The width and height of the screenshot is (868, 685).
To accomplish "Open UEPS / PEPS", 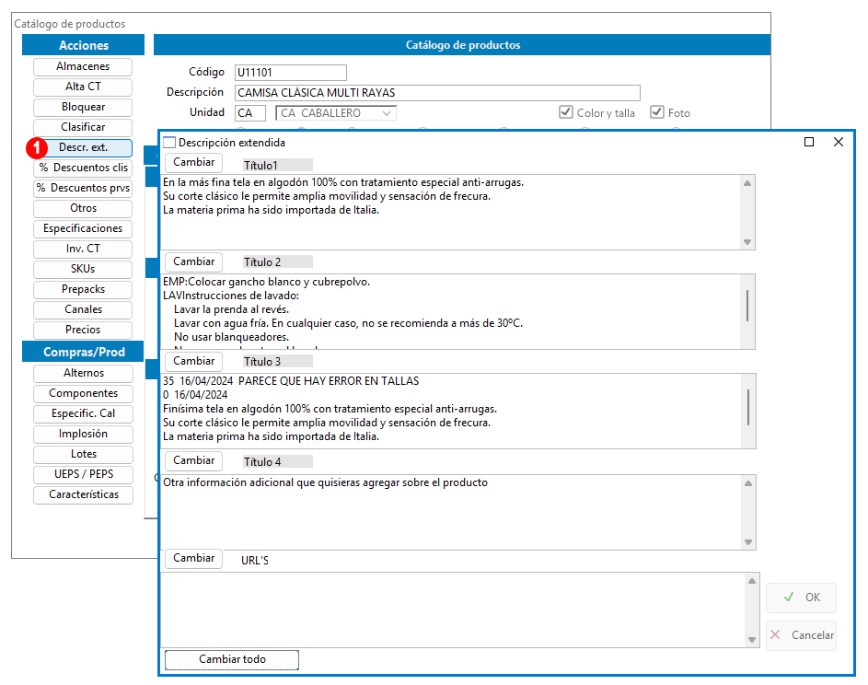I will point(83,474).
